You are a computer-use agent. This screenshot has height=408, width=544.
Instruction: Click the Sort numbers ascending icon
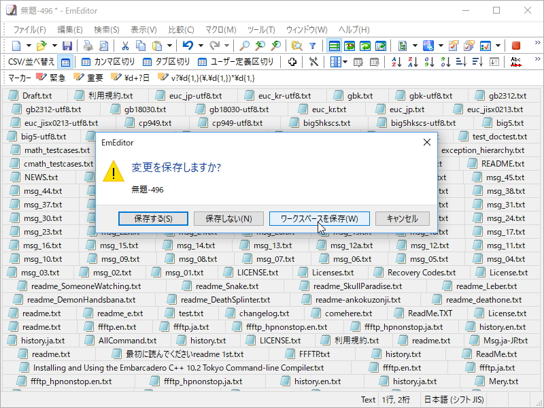(x=429, y=62)
